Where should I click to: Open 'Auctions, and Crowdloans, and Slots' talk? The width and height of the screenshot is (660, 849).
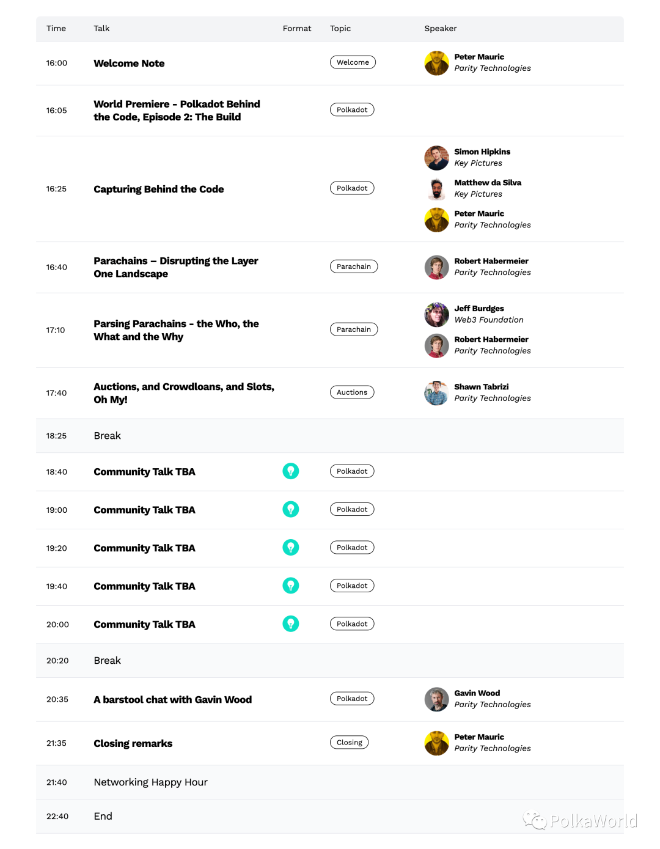[184, 393]
